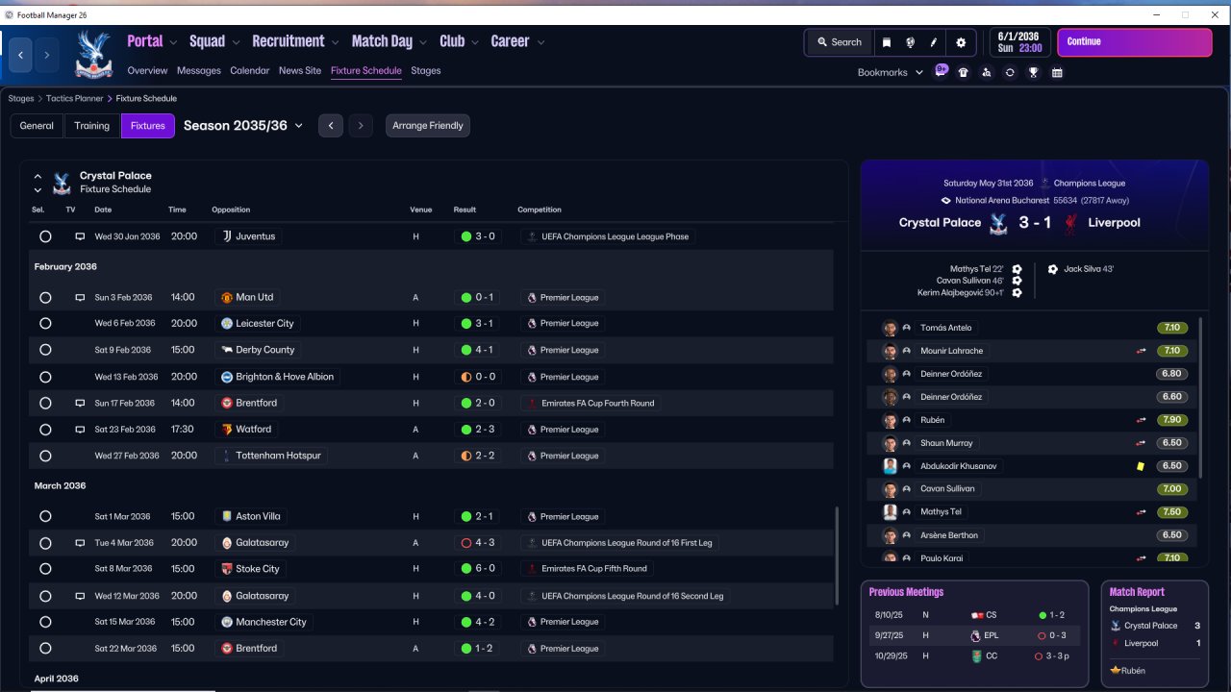This screenshot has width=1231, height=692.
Task: Click Tomás Antelo's player portrait
Action: (890, 328)
